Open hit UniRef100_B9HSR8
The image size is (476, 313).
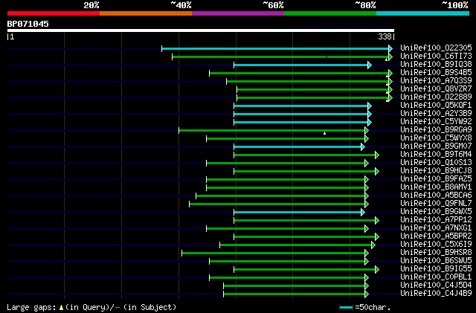(436, 253)
